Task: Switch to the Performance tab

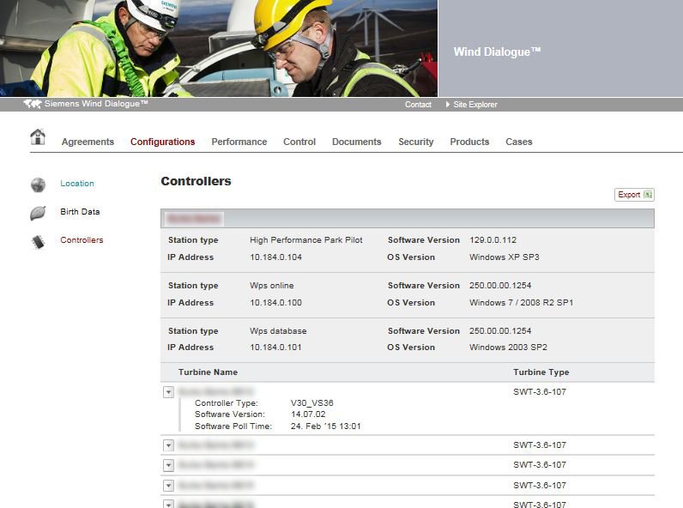Action: tap(239, 142)
